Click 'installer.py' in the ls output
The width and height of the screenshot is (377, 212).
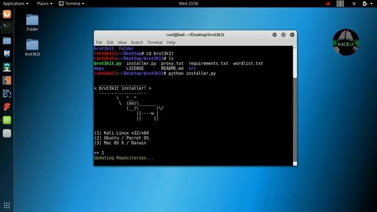(x=141, y=64)
